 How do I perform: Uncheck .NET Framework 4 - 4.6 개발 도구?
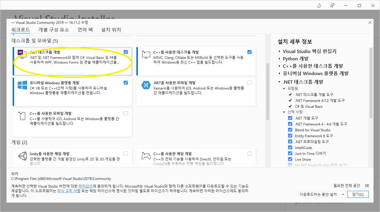tap(290, 124)
